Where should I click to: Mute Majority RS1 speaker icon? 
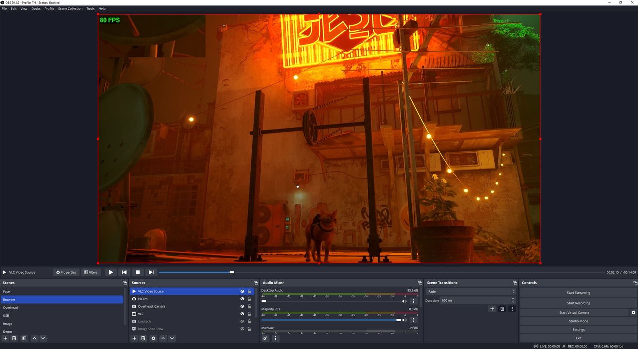(x=404, y=320)
